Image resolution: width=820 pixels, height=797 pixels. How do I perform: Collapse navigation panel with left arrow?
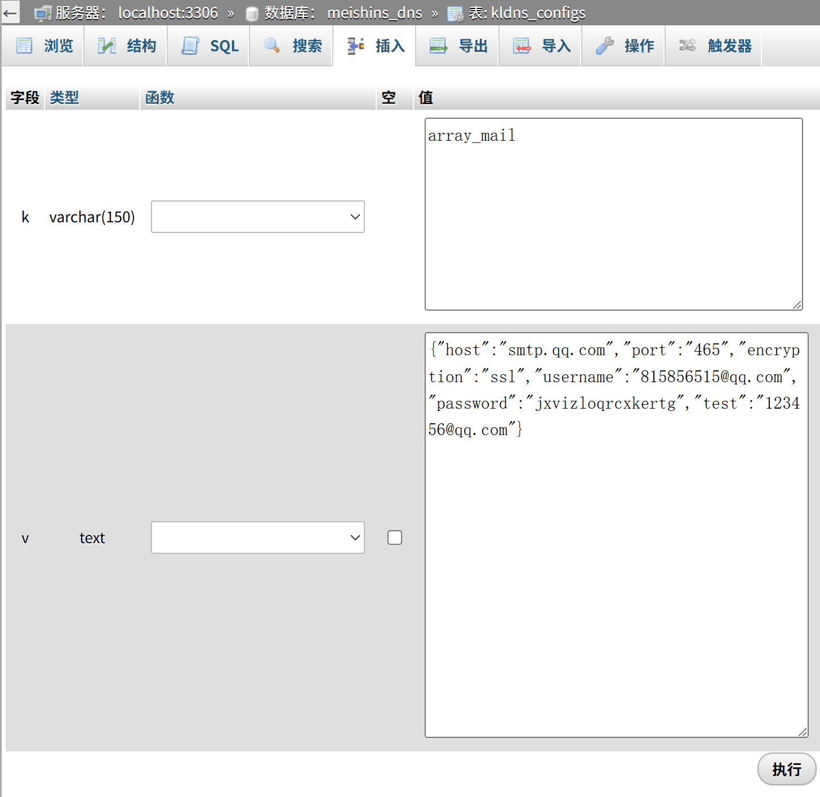(x=10, y=12)
